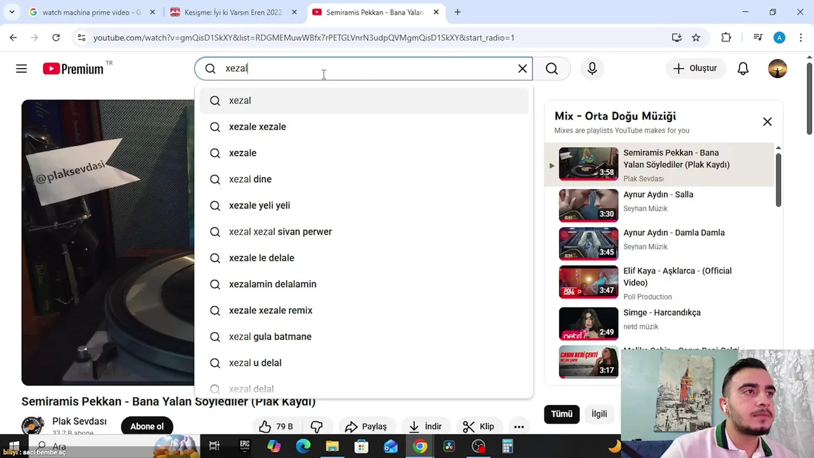Play Elif Kaya - Aşklarca video
Viewport: 814px width, 458px height.
click(661, 282)
